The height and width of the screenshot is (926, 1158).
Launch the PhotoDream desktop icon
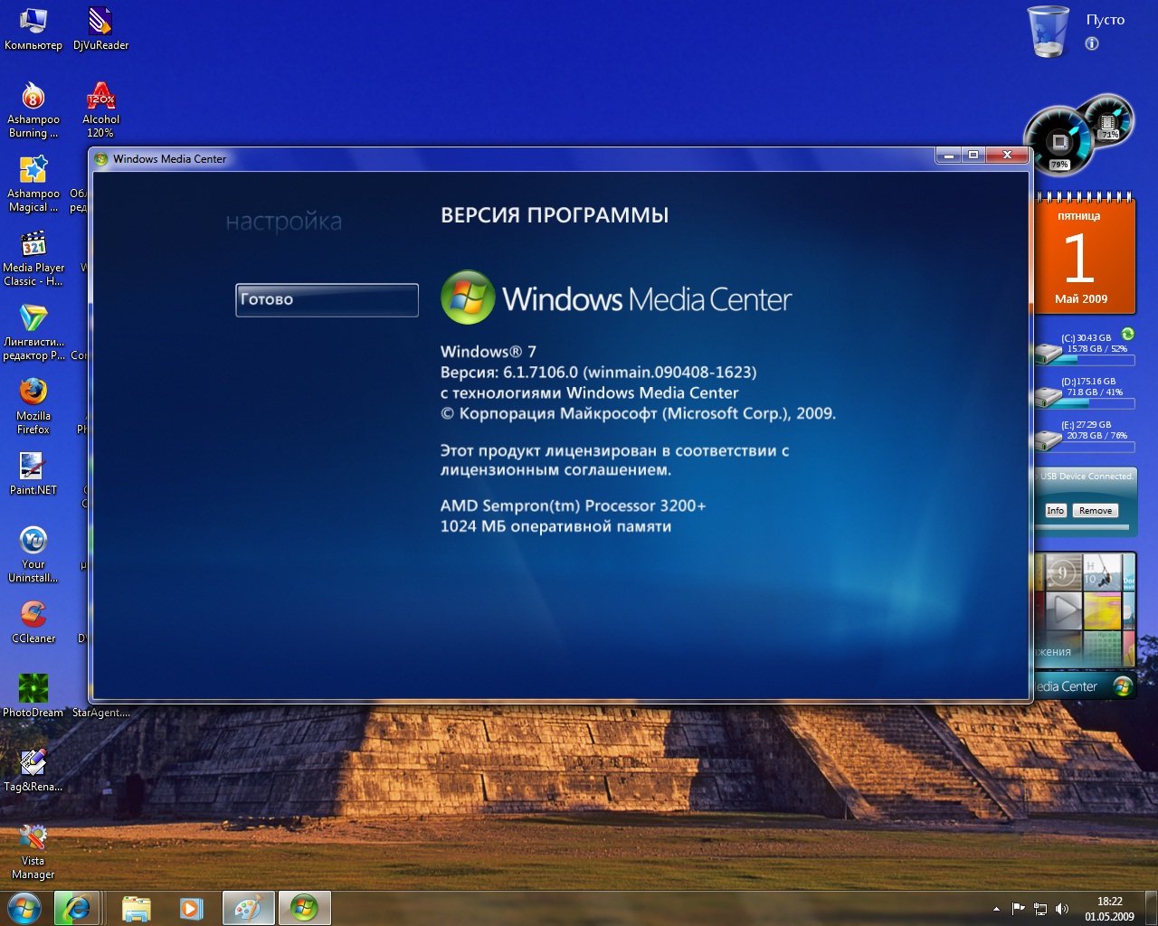[x=33, y=695]
